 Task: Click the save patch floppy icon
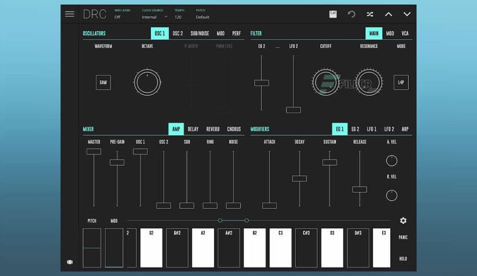pos(333,14)
